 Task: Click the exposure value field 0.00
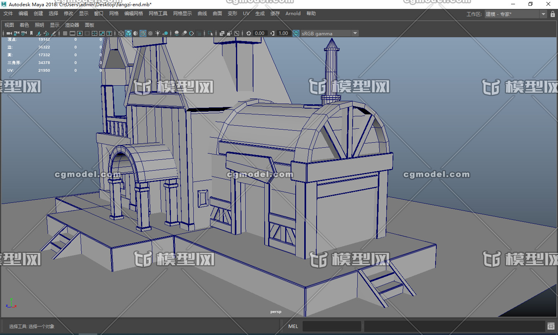click(x=260, y=33)
